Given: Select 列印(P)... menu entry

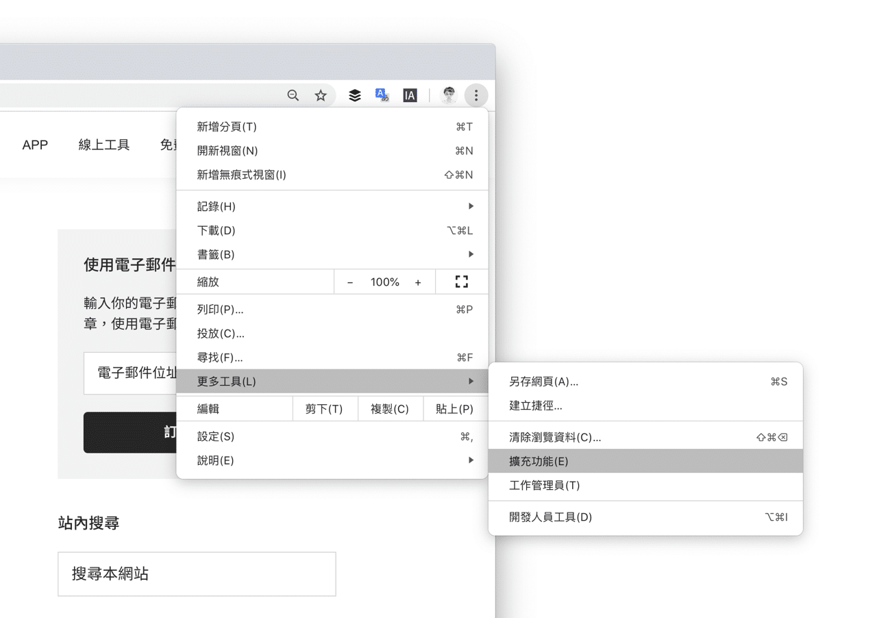Looking at the screenshot, I should click(x=332, y=310).
